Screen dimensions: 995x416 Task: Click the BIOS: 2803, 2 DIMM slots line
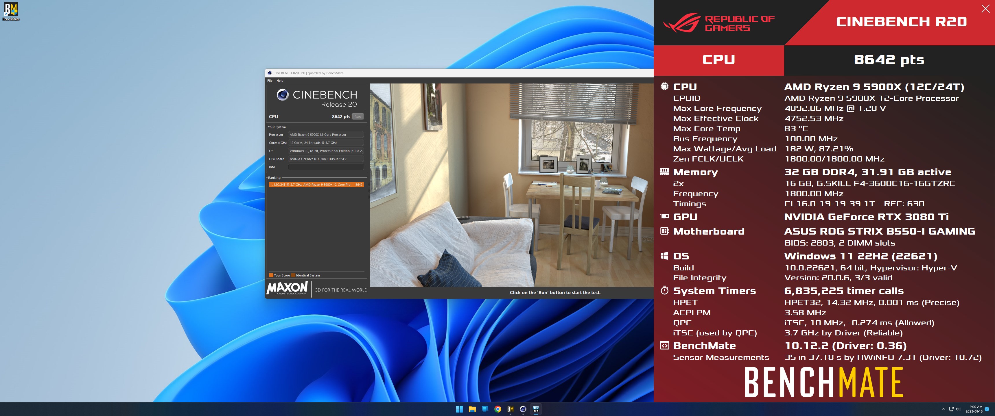point(840,243)
